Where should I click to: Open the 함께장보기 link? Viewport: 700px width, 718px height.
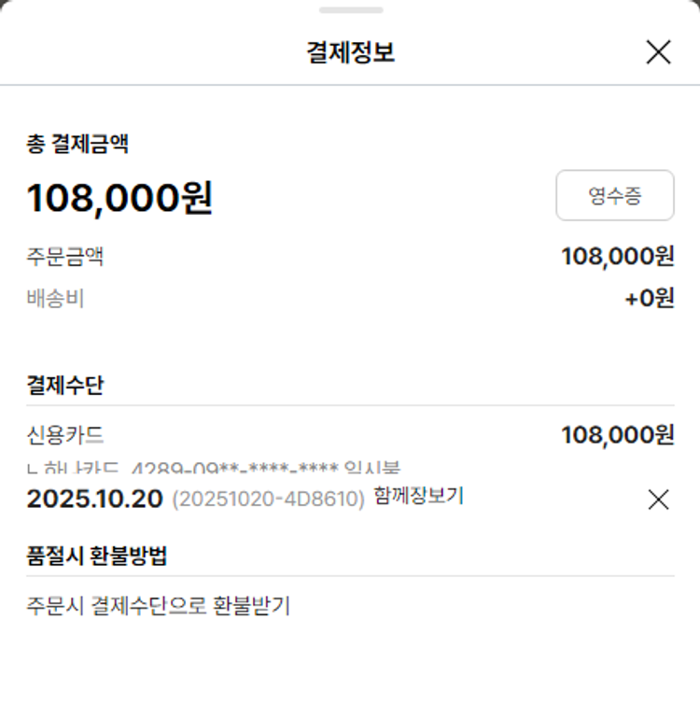click(417, 497)
